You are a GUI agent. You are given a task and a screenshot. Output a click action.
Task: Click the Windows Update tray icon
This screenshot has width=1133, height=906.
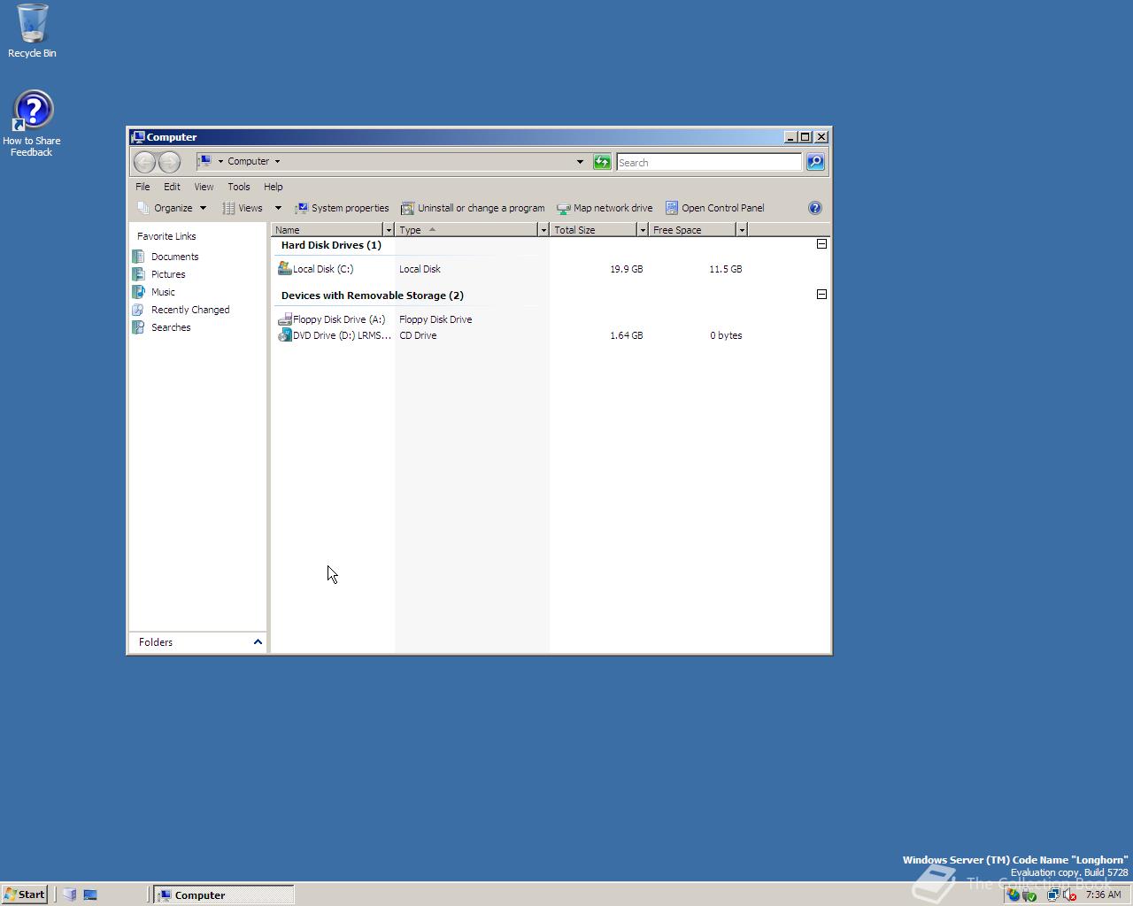coord(1014,894)
